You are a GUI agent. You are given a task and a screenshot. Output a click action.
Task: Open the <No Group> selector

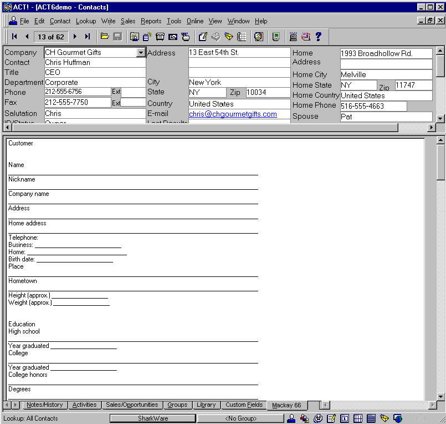(x=240, y=418)
